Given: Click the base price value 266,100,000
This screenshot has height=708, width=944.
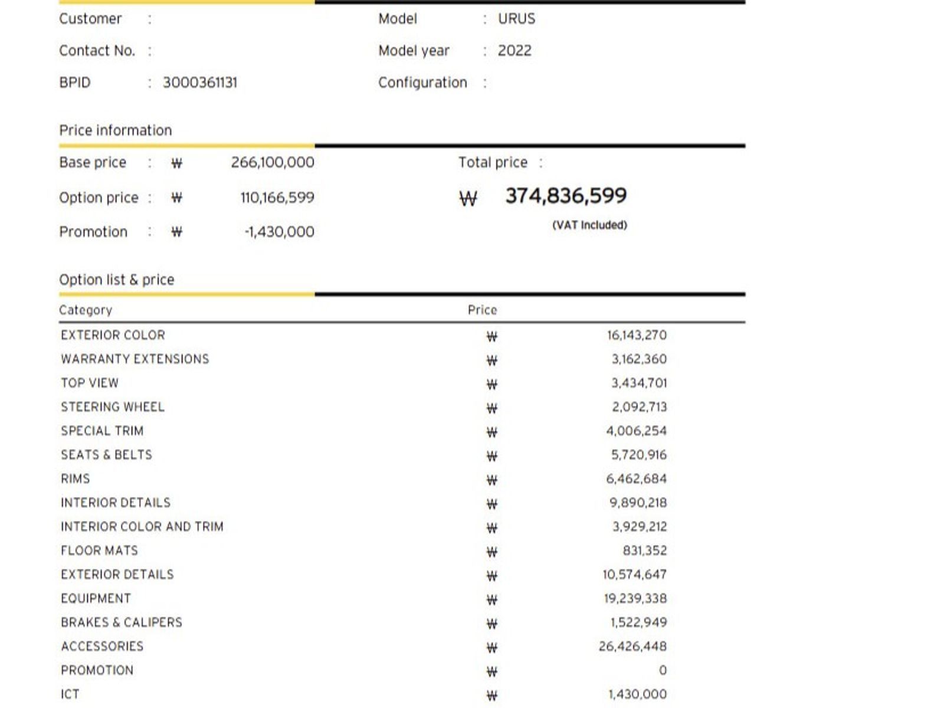Looking at the screenshot, I should 273,162.
